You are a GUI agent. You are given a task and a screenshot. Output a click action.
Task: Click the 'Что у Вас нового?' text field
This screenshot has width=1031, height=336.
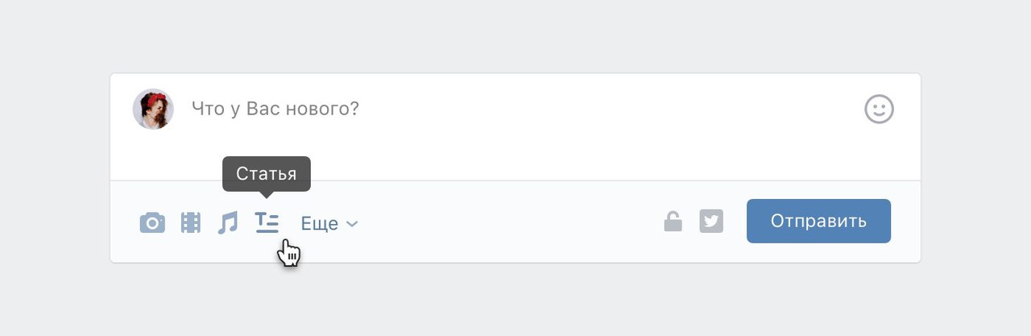[x=275, y=109]
